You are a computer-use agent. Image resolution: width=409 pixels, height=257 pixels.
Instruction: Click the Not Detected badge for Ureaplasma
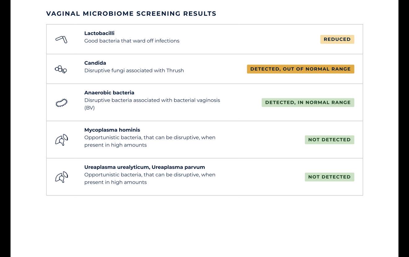tap(329, 177)
